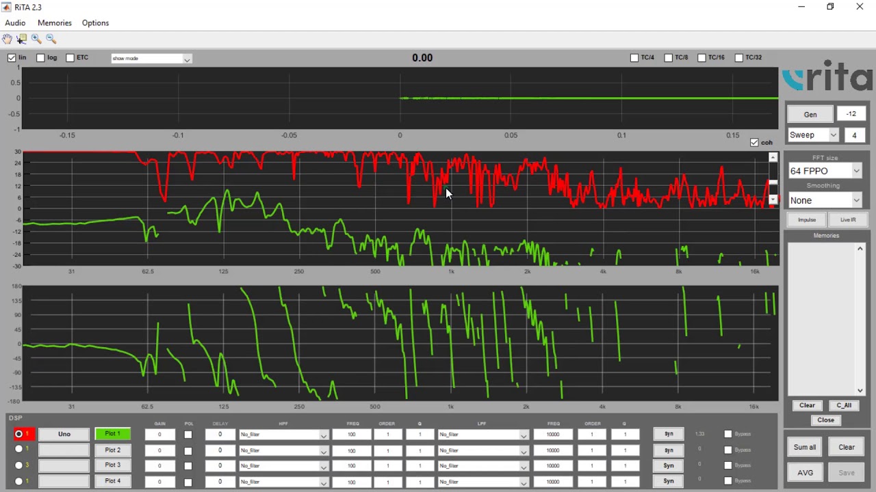The width and height of the screenshot is (876, 492).
Task: Toggle Bypass checkbox in Plot 1 row
Action: point(728,434)
